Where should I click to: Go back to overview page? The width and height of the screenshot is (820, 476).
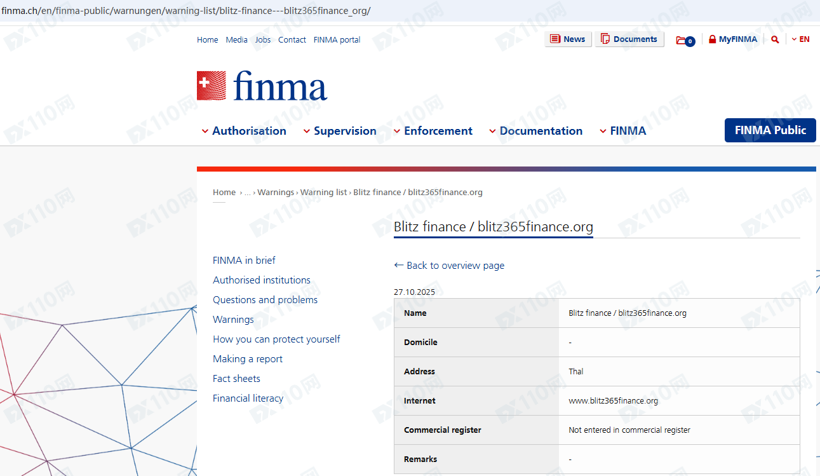[449, 266]
